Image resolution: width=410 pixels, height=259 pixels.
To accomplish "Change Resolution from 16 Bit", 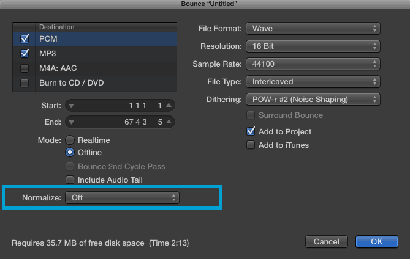I will click(313, 46).
